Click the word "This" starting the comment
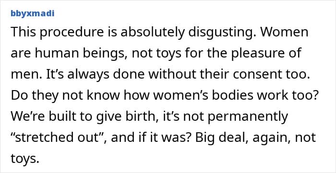This screenshot has height=173, width=336. click(x=22, y=32)
